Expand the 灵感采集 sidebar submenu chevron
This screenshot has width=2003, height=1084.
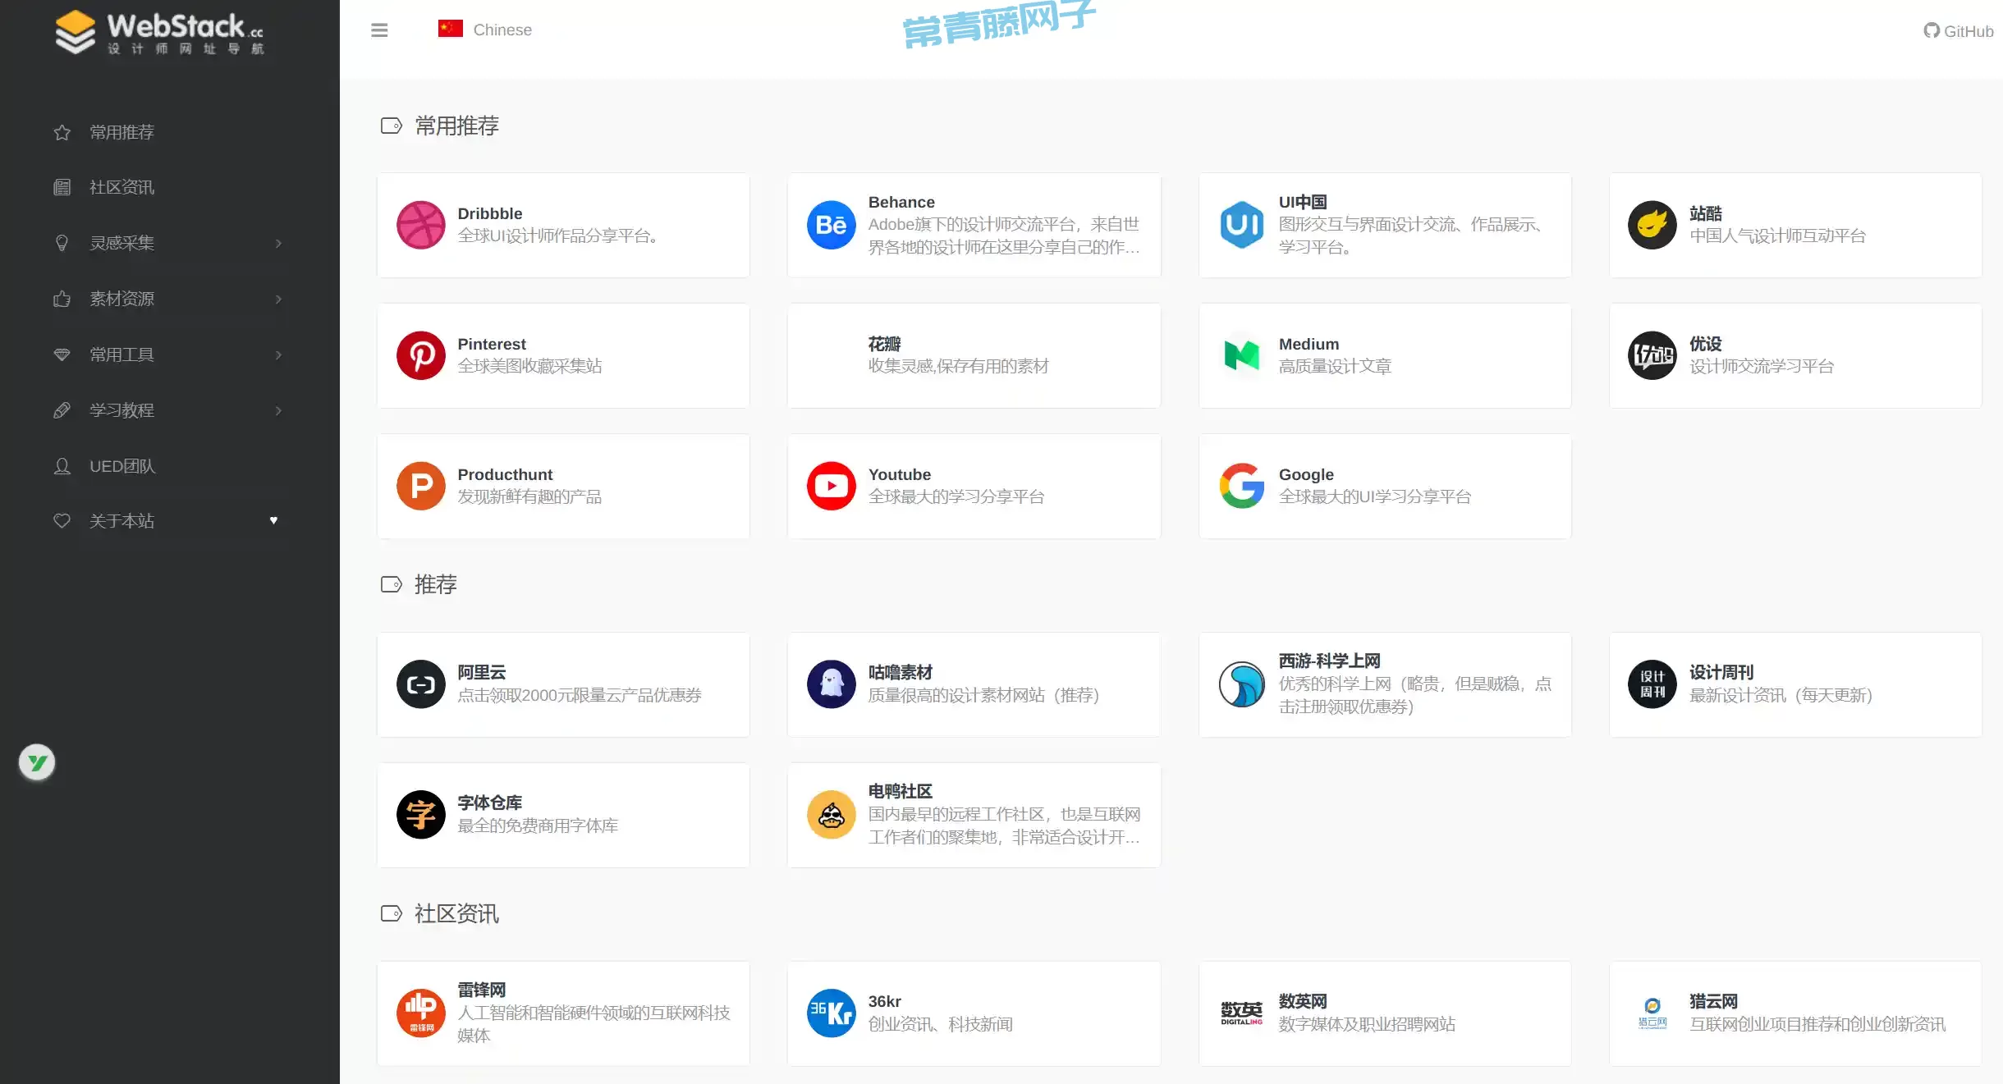pyautogui.click(x=278, y=244)
